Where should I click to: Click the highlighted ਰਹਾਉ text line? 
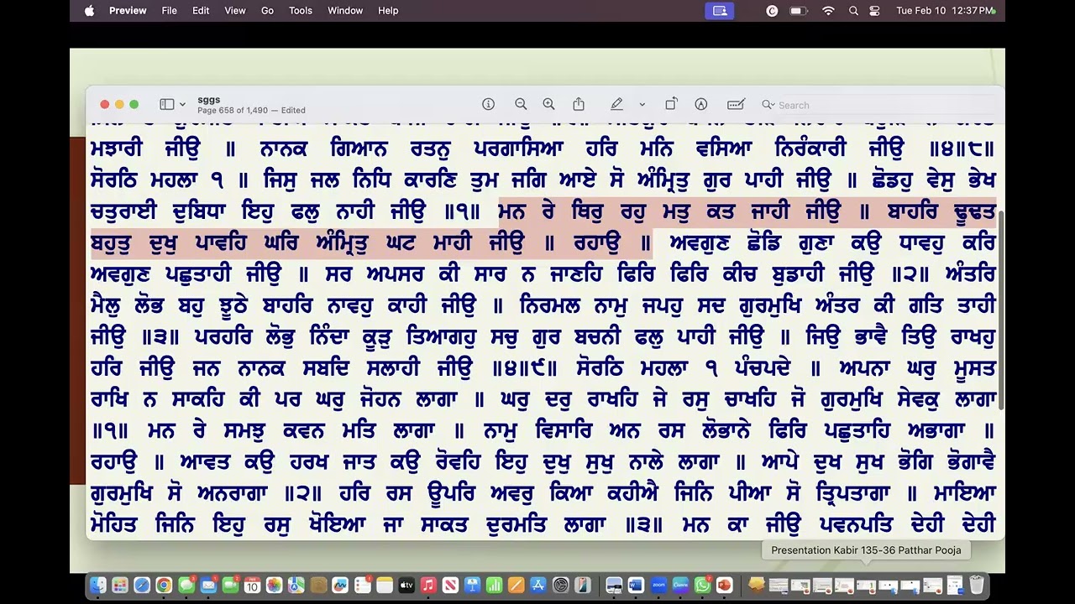click(x=370, y=243)
